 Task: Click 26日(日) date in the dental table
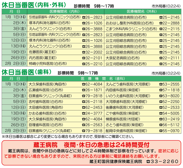[x=18, y=125]
